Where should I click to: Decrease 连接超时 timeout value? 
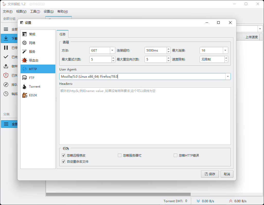tap(169, 52)
